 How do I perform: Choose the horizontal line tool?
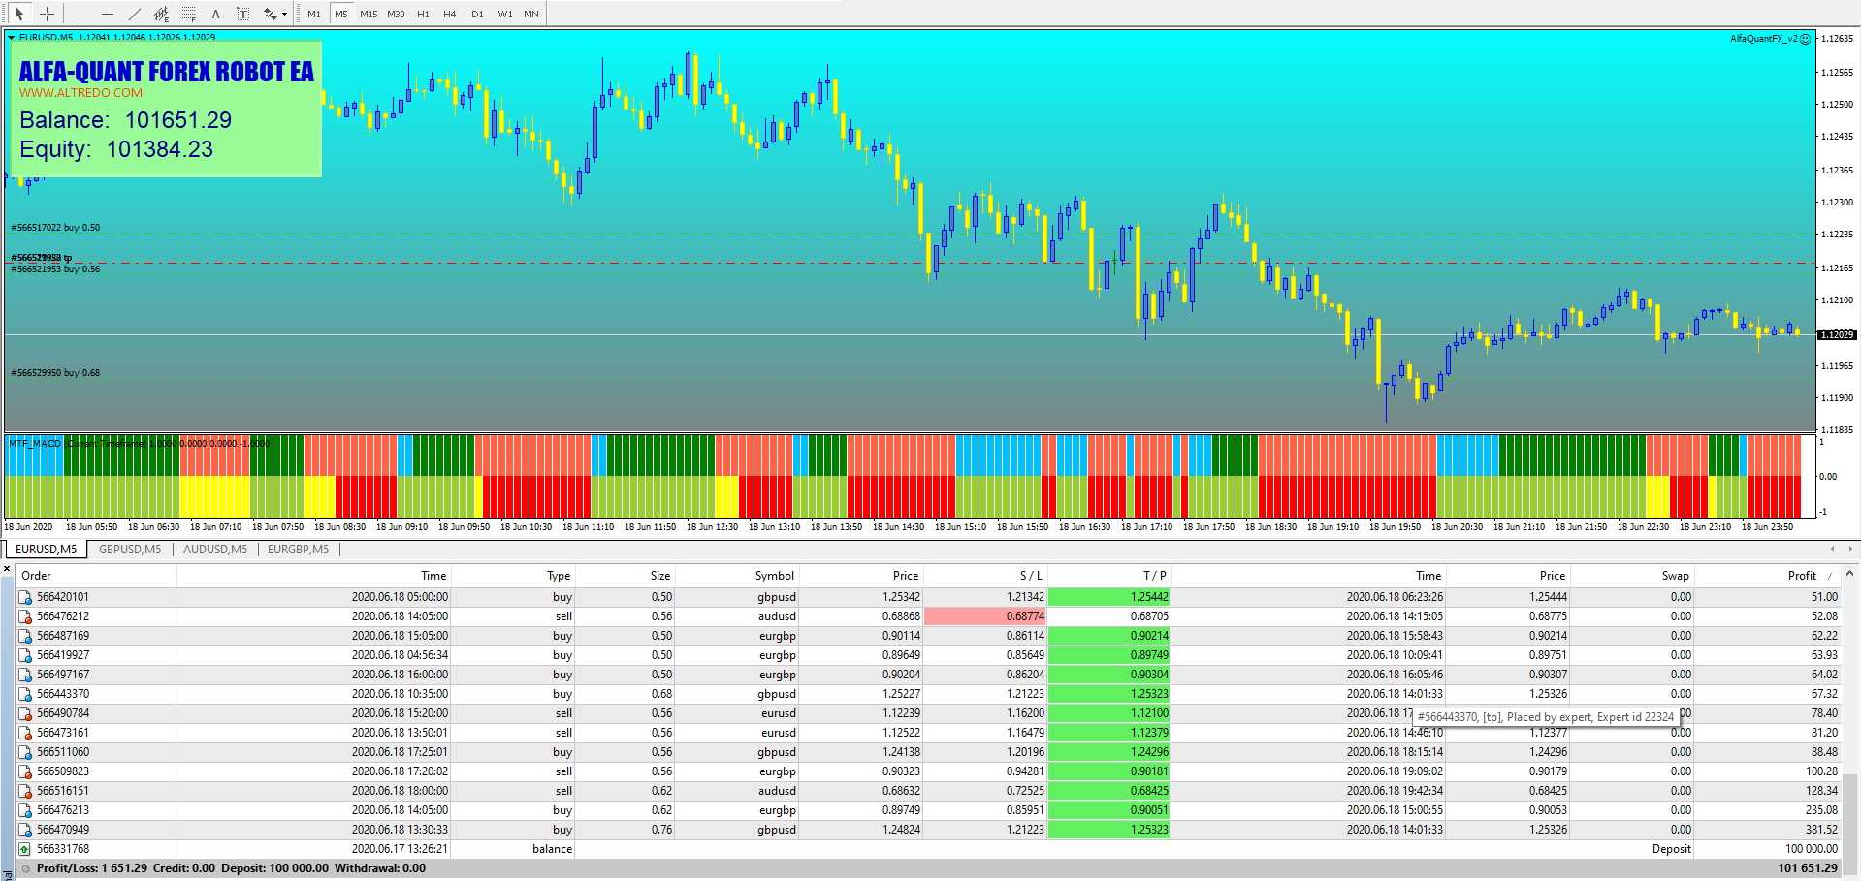pyautogui.click(x=107, y=14)
